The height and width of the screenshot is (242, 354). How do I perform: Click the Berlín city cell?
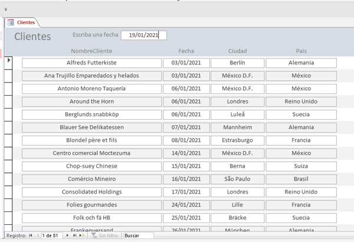(238, 63)
